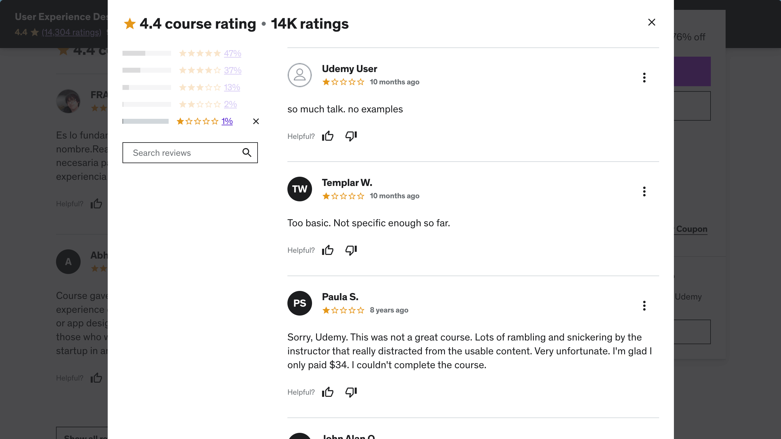Thumbs up Udemy User's review
The width and height of the screenshot is (781, 439).
tap(328, 136)
